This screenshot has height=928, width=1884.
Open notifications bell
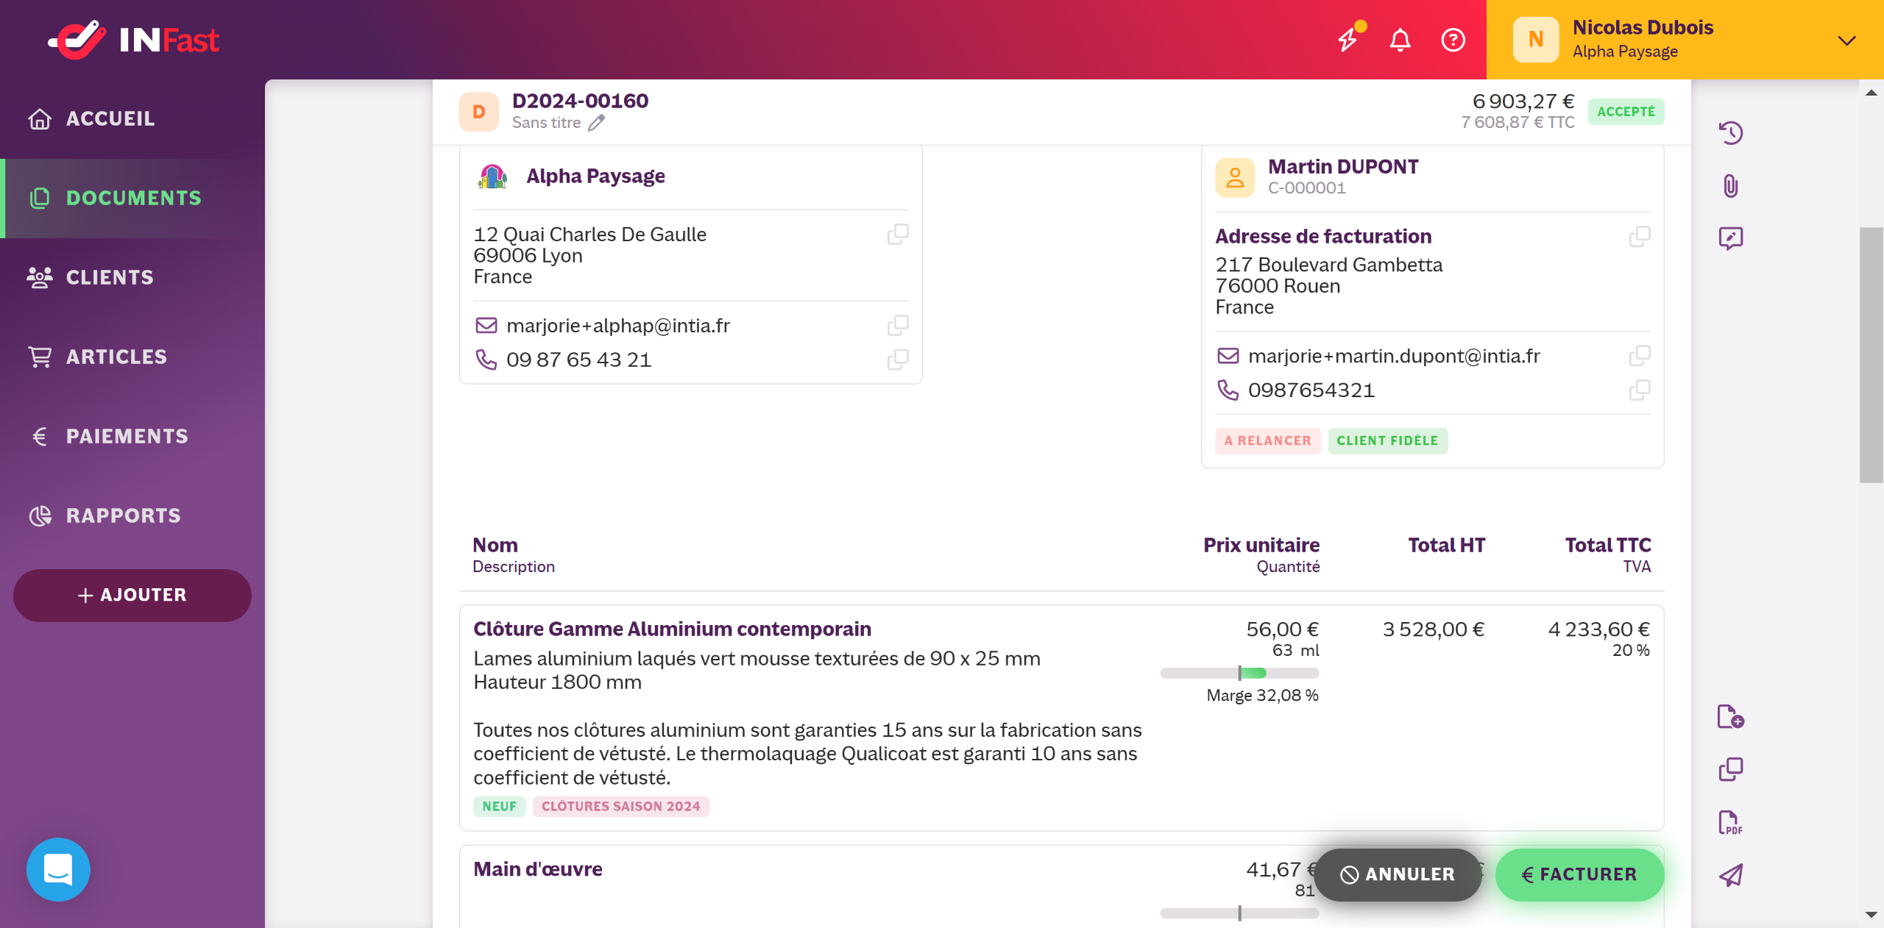[1400, 40]
